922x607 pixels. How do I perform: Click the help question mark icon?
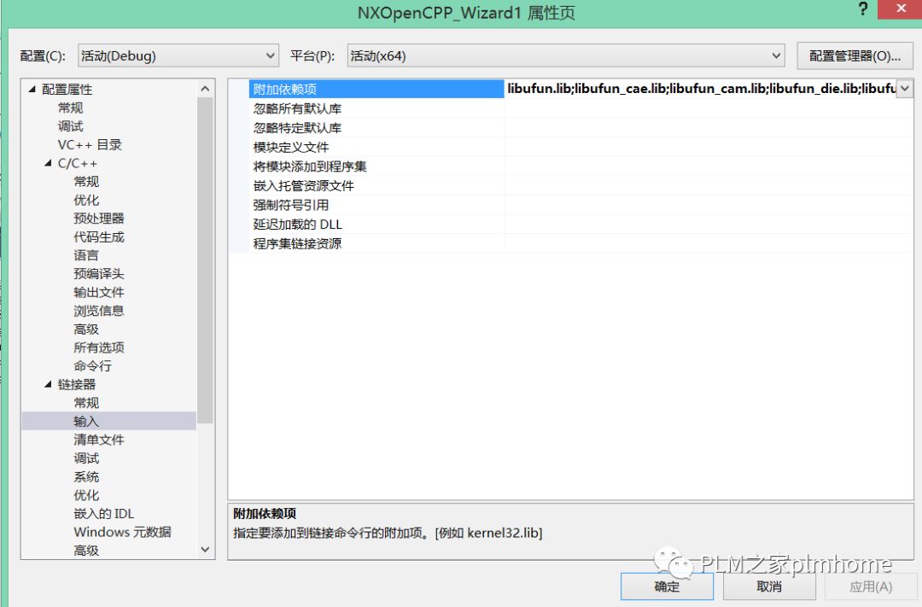[x=862, y=9]
